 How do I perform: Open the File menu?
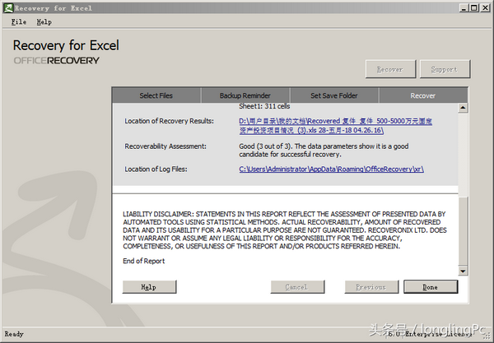click(19, 21)
